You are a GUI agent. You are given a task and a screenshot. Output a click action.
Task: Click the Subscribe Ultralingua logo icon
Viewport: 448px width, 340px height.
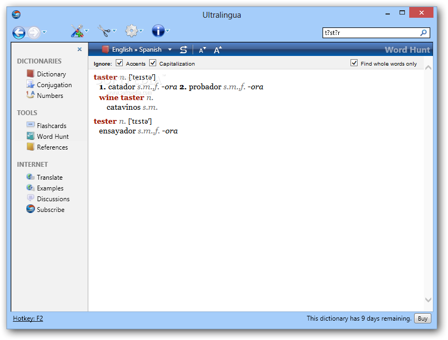pyautogui.click(x=30, y=209)
